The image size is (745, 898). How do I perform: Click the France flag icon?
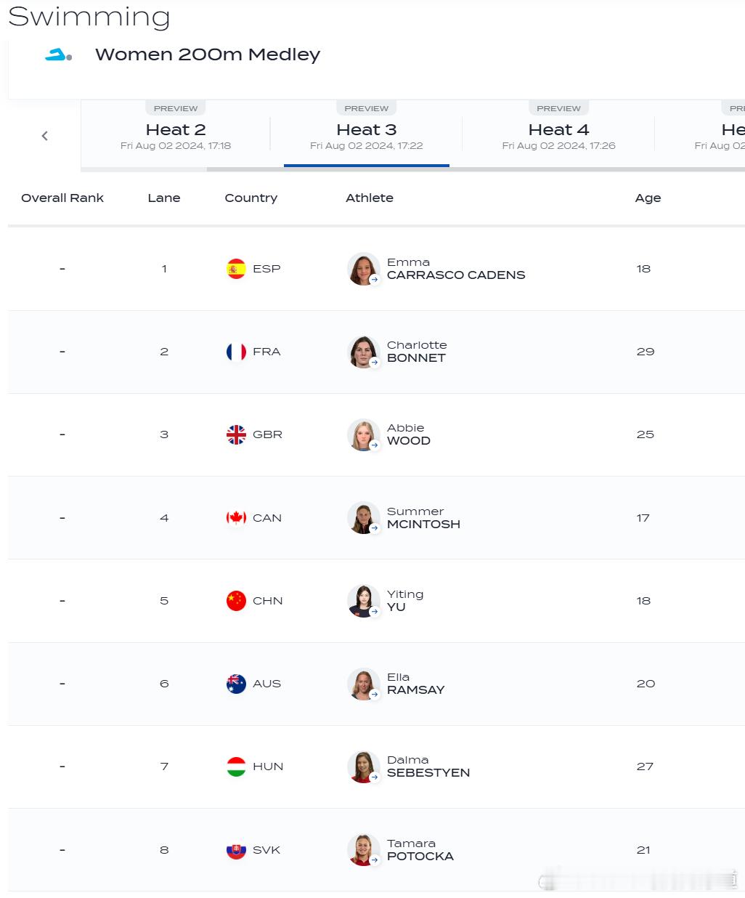[236, 352]
